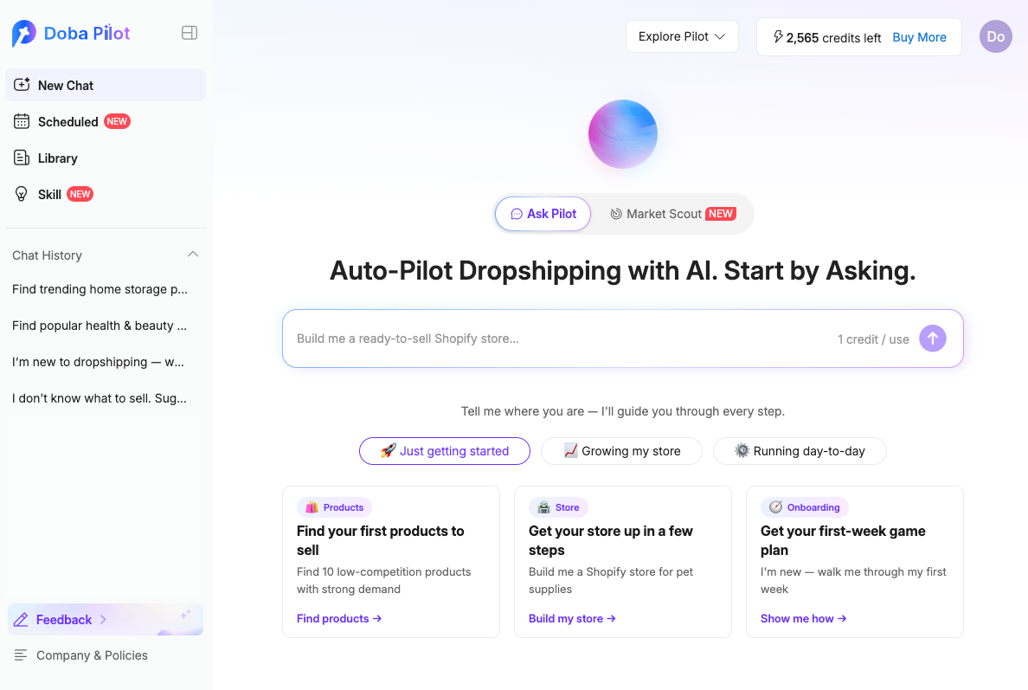This screenshot has height=690, width=1028.
Task: Switch to the Ask Pilot tab
Action: click(543, 214)
